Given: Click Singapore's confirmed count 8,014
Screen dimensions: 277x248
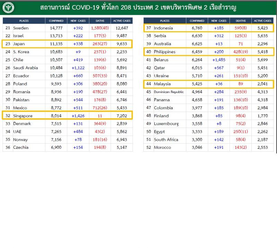Looking at the screenshot, I should coord(56,116).
